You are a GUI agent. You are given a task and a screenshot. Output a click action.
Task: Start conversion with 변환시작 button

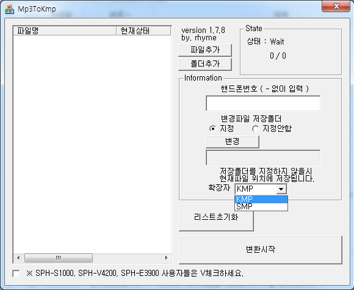(x=261, y=250)
